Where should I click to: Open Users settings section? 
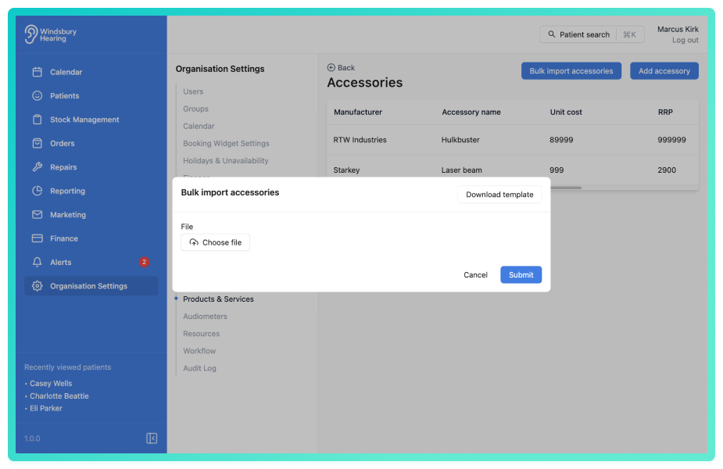click(193, 91)
